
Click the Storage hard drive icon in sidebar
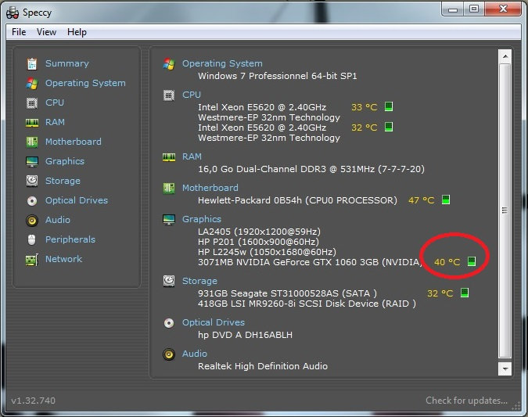point(32,181)
